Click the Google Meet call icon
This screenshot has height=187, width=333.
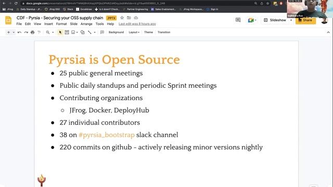[x=251, y=20]
